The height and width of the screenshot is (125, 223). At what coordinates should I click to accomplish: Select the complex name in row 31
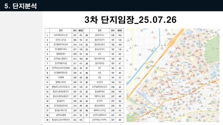pyautogui.click(x=100, y=87)
